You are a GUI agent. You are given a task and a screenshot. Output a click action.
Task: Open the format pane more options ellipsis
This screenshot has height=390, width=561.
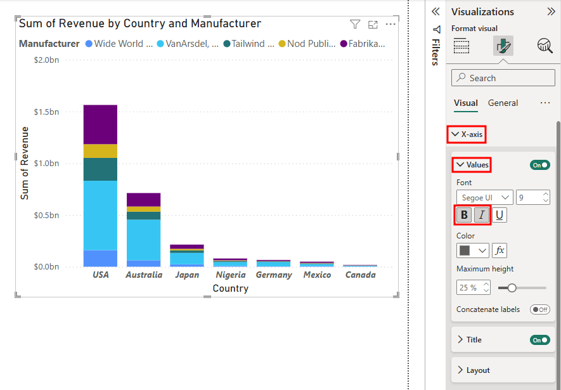[x=545, y=103]
